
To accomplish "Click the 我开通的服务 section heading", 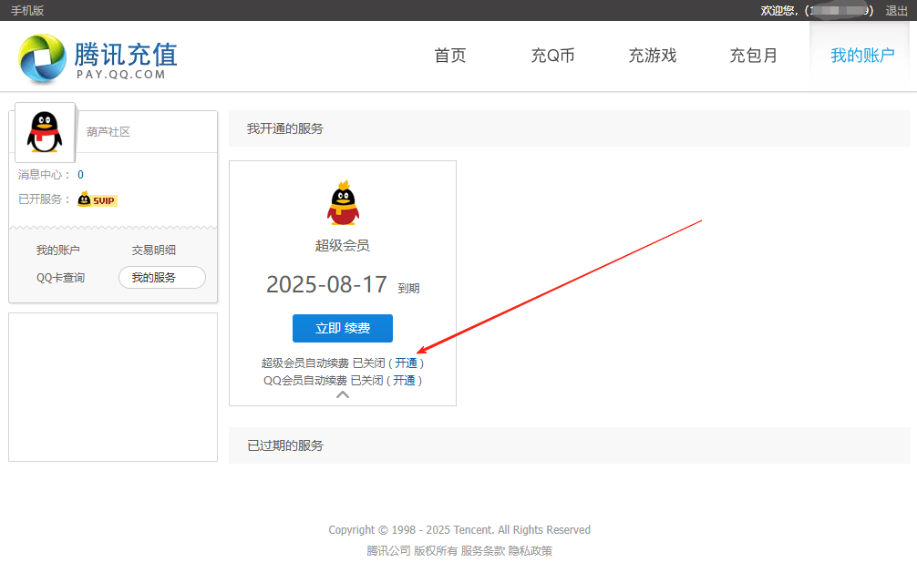I will (x=284, y=128).
